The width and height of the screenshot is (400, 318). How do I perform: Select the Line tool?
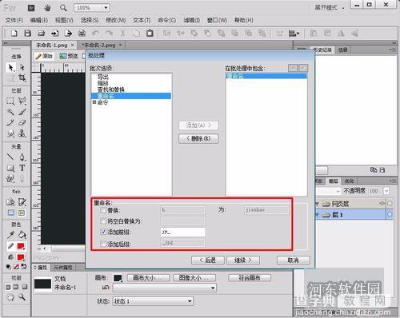tap(10, 157)
